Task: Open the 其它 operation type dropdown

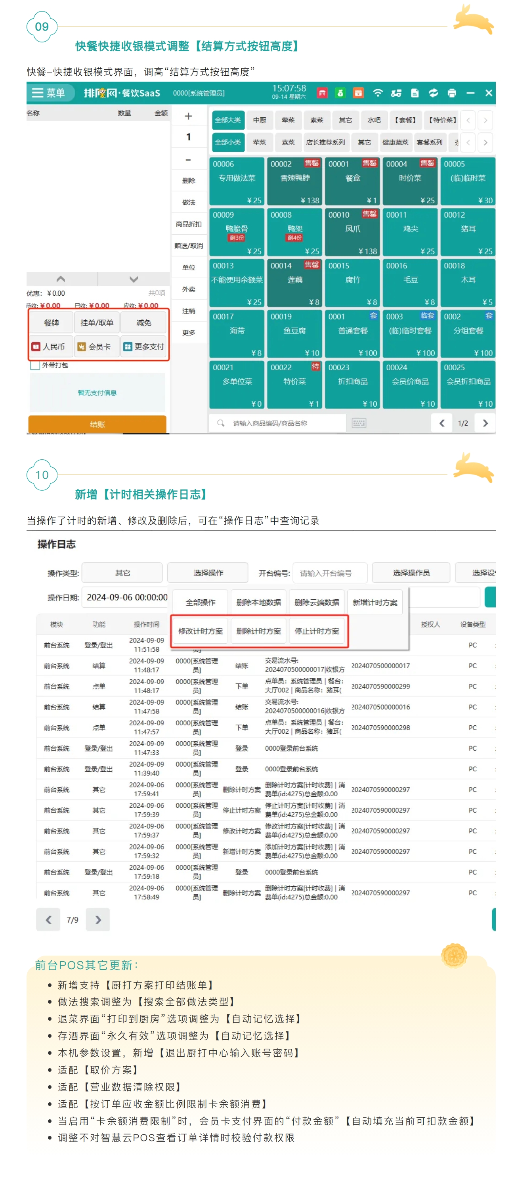Action: 122,572
